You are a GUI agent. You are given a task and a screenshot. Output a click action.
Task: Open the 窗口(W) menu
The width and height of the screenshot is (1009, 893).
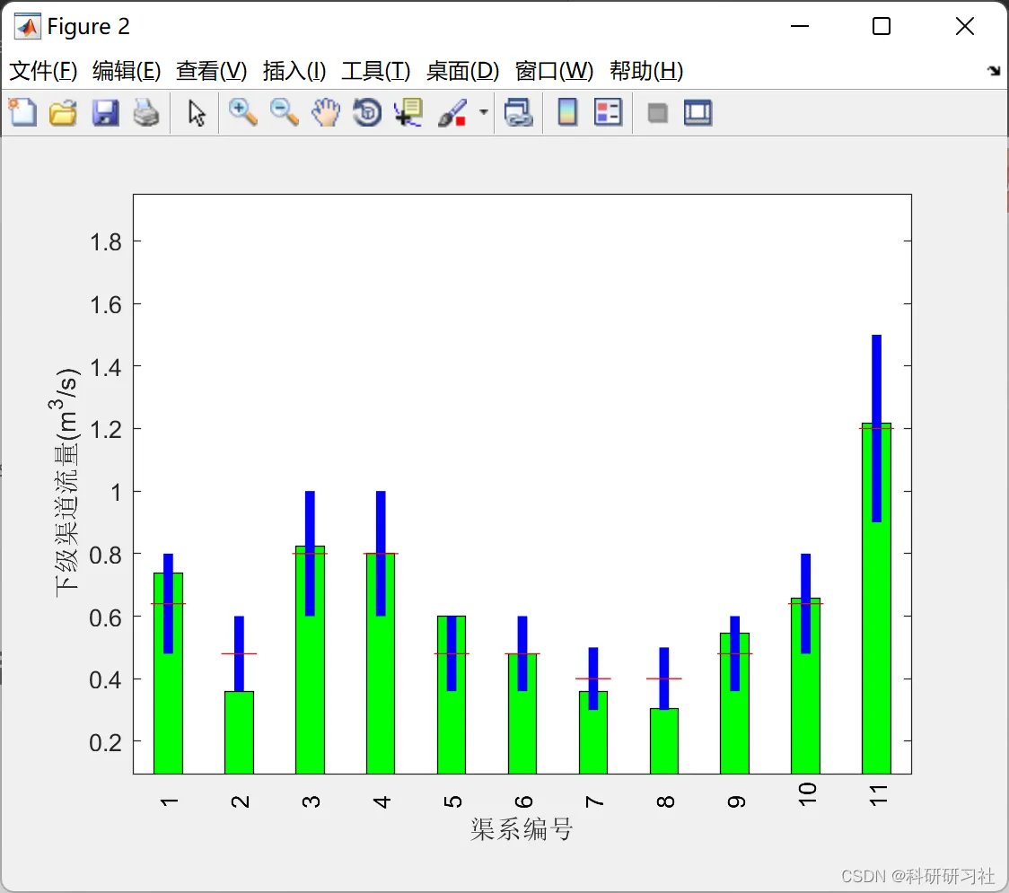click(554, 71)
